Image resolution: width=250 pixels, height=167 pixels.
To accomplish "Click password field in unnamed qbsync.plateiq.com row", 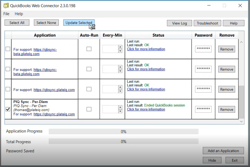I will click(x=203, y=89).
